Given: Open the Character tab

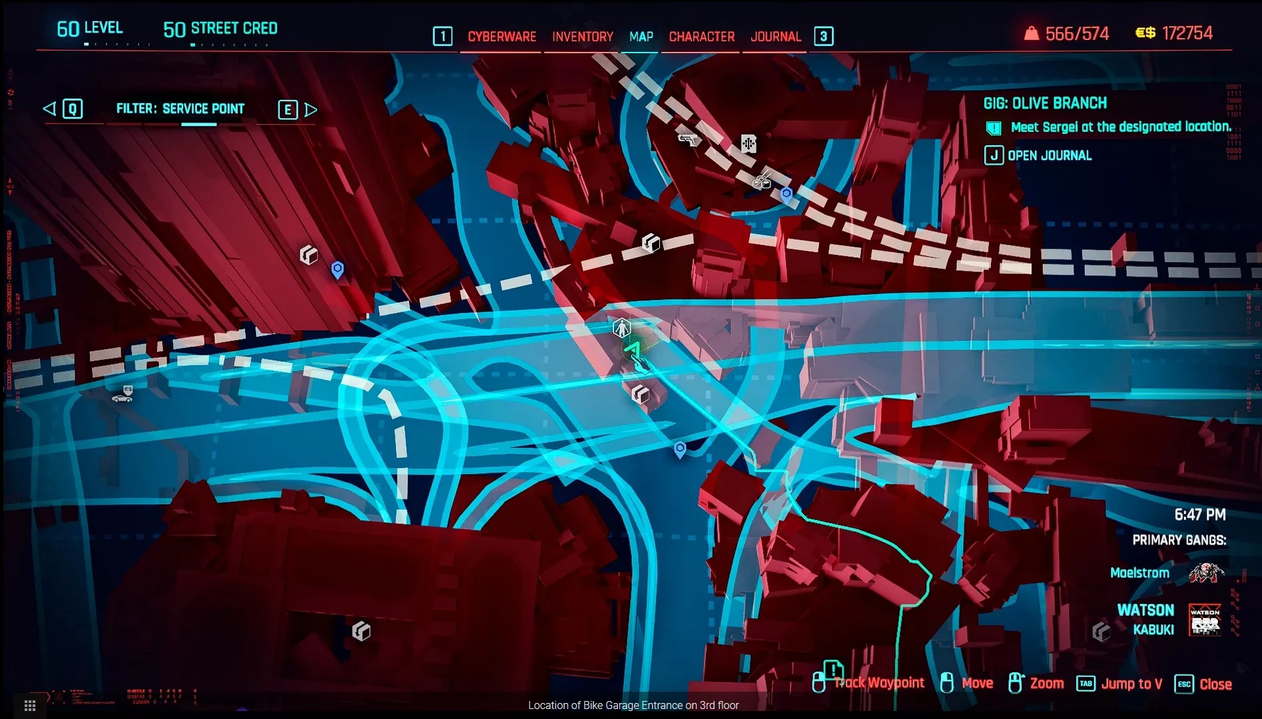Looking at the screenshot, I should (x=702, y=37).
